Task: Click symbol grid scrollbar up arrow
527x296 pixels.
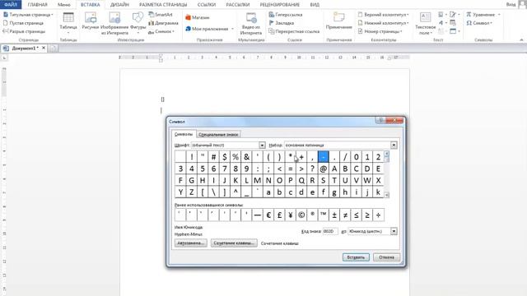Action: [x=386, y=154]
